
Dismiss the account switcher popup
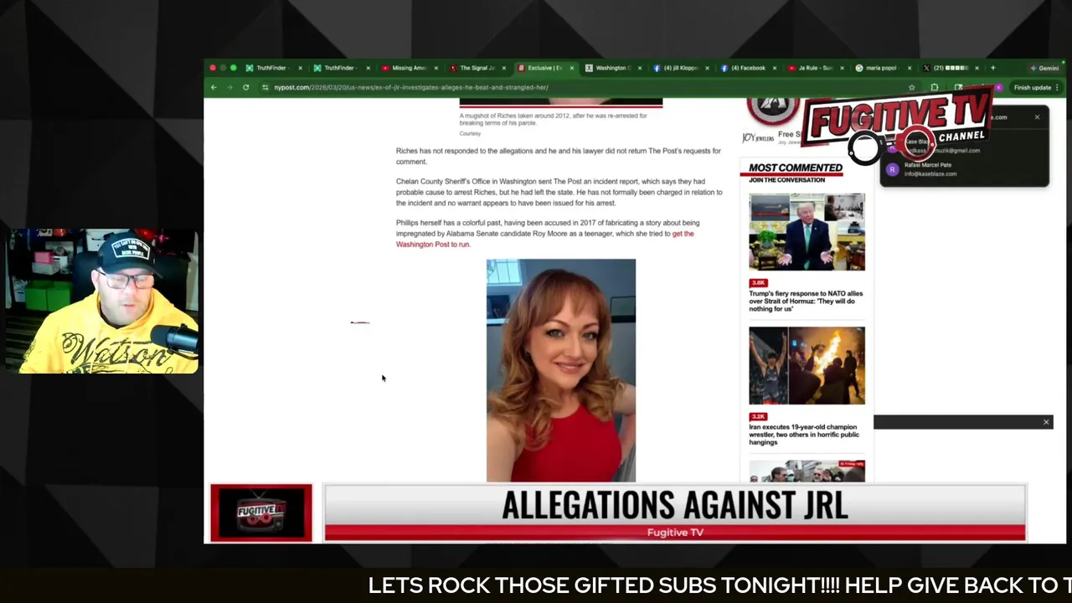click(x=1037, y=117)
